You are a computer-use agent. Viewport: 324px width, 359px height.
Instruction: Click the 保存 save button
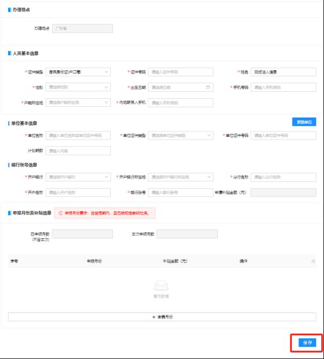pyautogui.click(x=307, y=342)
